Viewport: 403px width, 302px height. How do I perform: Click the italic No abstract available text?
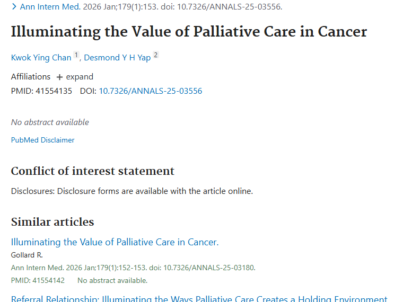[x=50, y=122]
